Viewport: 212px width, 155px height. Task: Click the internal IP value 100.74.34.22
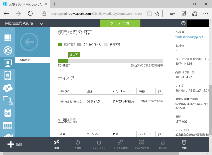pos(184,77)
